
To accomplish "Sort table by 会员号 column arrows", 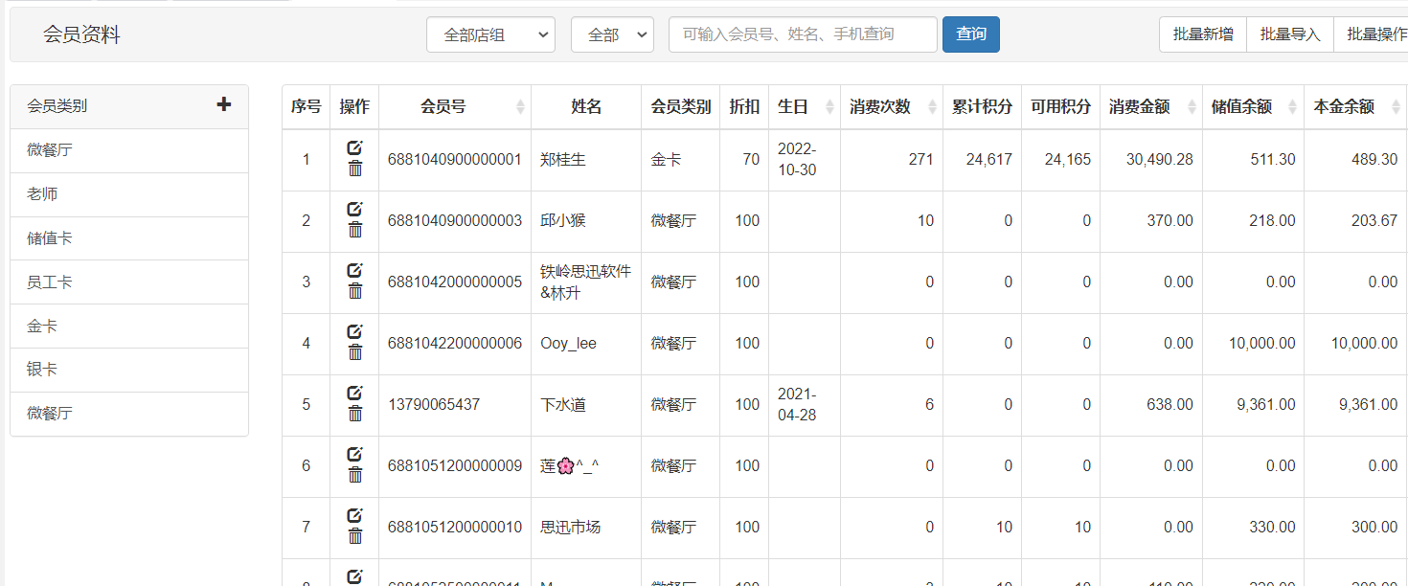I will pos(520,107).
